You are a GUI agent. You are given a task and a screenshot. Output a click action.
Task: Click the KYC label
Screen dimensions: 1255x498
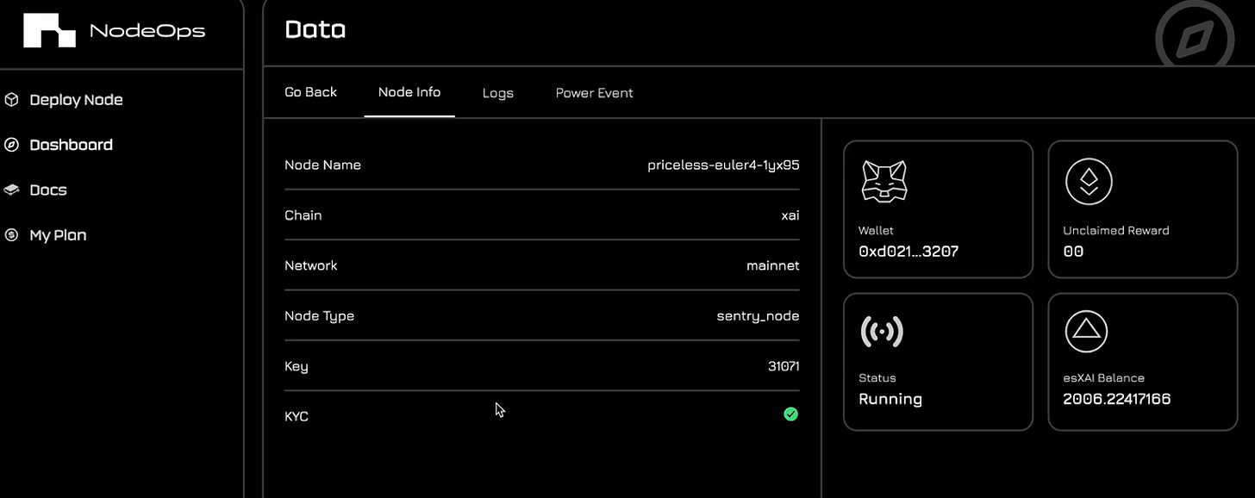297,416
